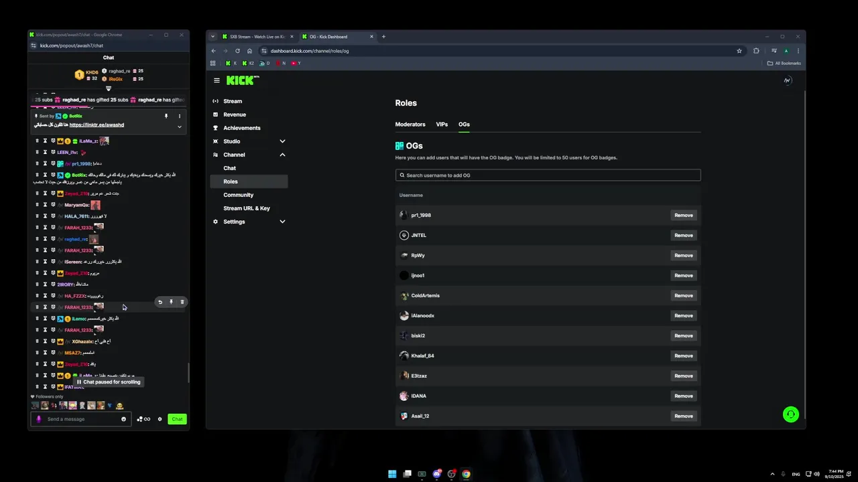Open pinned message three-dot options

(179, 116)
